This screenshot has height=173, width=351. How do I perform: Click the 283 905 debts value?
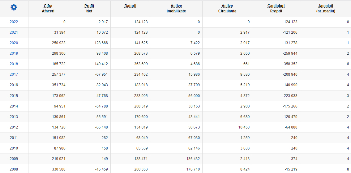pos(140,96)
